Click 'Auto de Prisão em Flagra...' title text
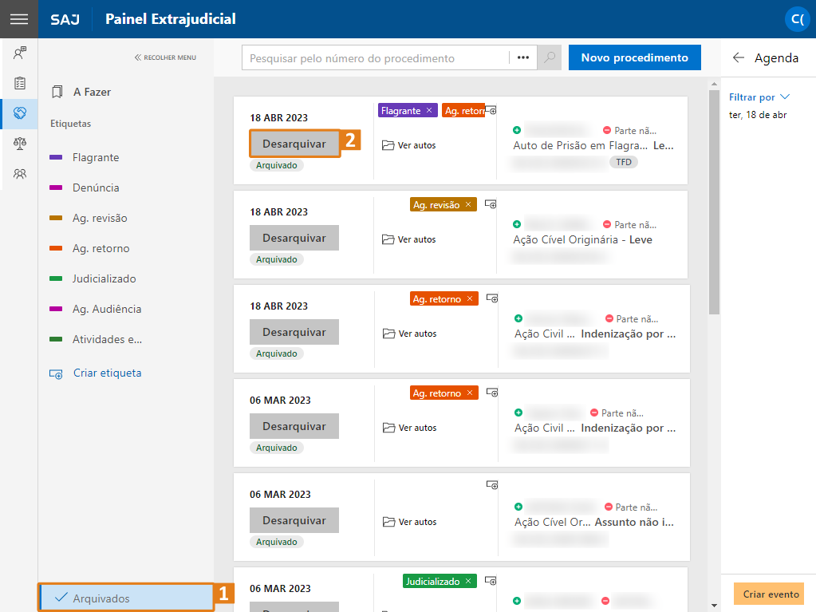The image size is (816, 612). pos(580,146)
